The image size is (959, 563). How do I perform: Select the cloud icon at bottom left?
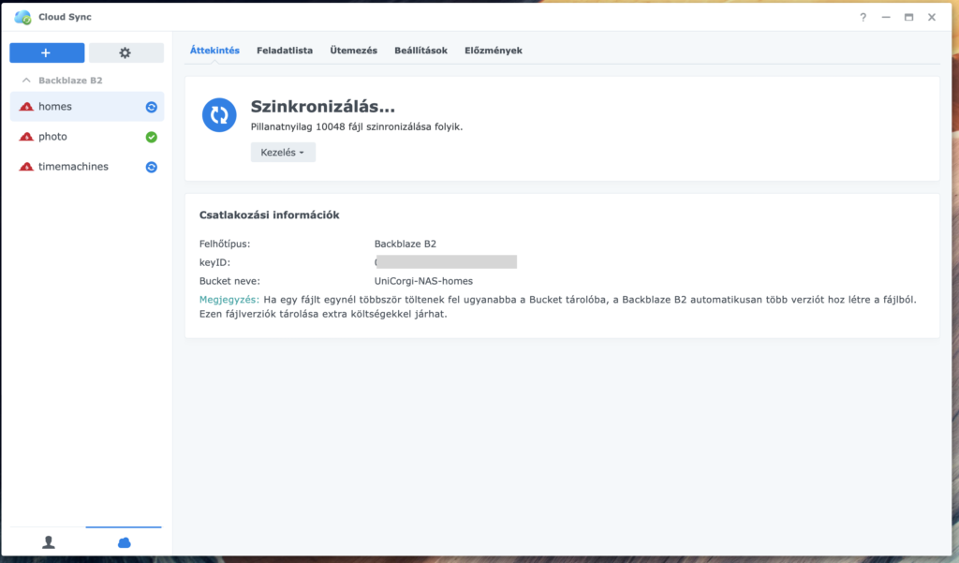[125, 541]
